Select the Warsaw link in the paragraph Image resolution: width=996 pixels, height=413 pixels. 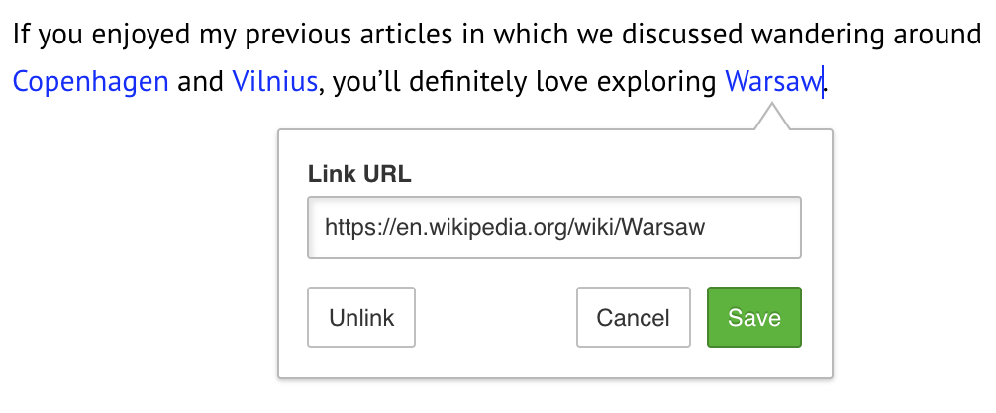click(x=772, y=81)
